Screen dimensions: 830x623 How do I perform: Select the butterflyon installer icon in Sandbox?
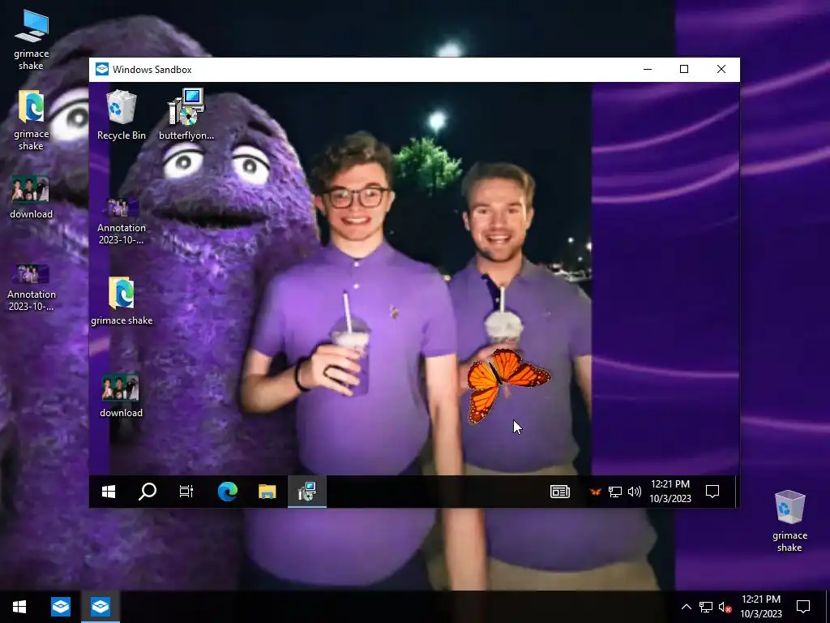[186, 115]
